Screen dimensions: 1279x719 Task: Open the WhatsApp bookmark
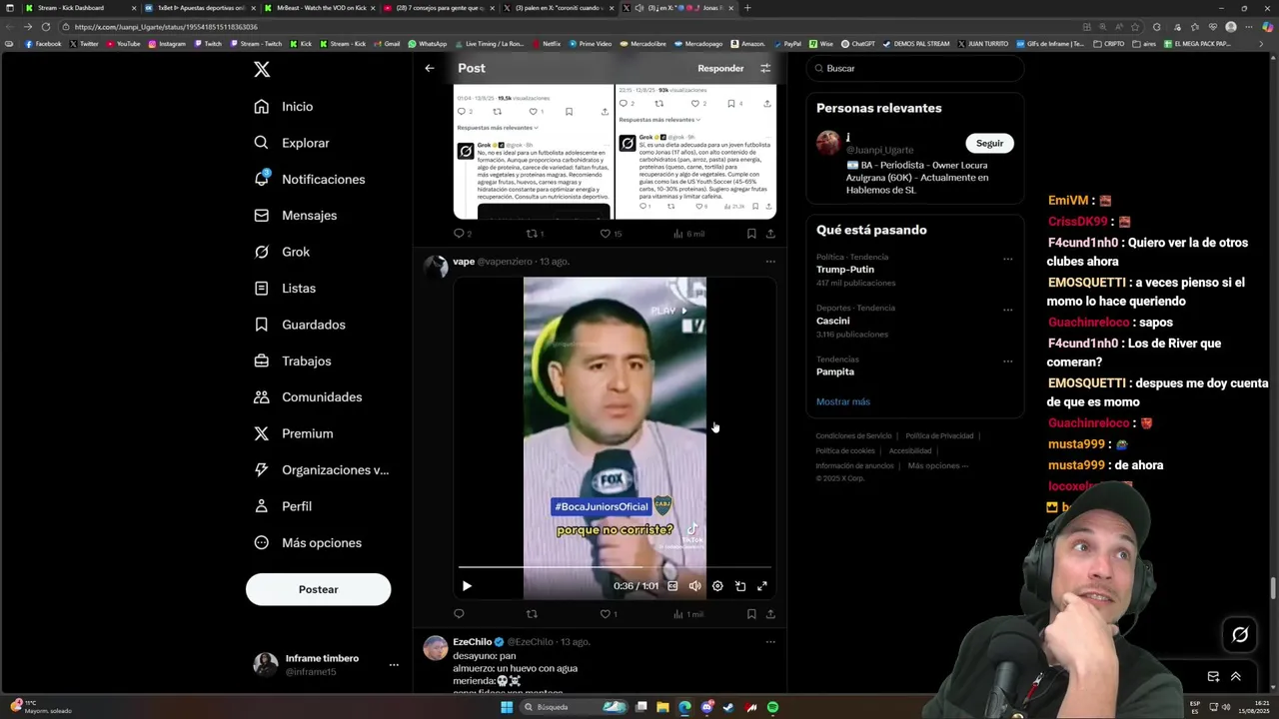[x=427, y=44]
